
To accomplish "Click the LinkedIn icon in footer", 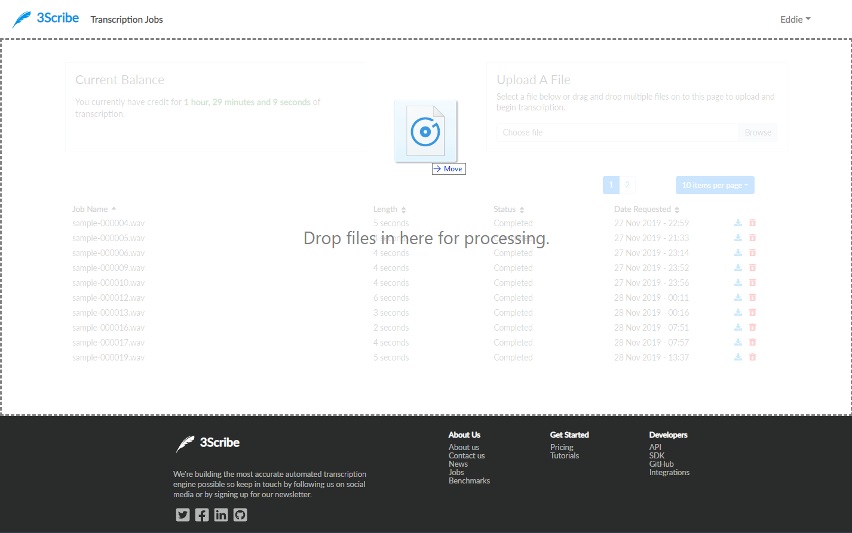I will tap(220, 514).
